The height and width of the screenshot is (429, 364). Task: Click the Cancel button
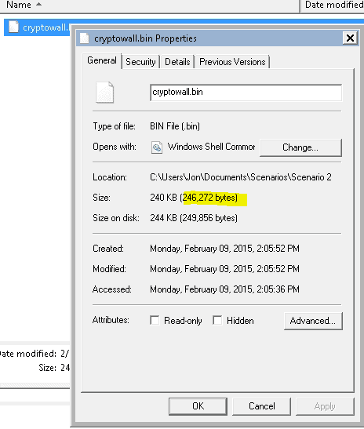[262, 406]
